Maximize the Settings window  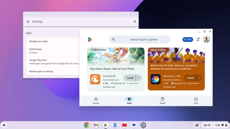[x=131, y=14]
